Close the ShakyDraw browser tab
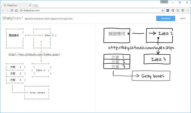 point(30,5)
